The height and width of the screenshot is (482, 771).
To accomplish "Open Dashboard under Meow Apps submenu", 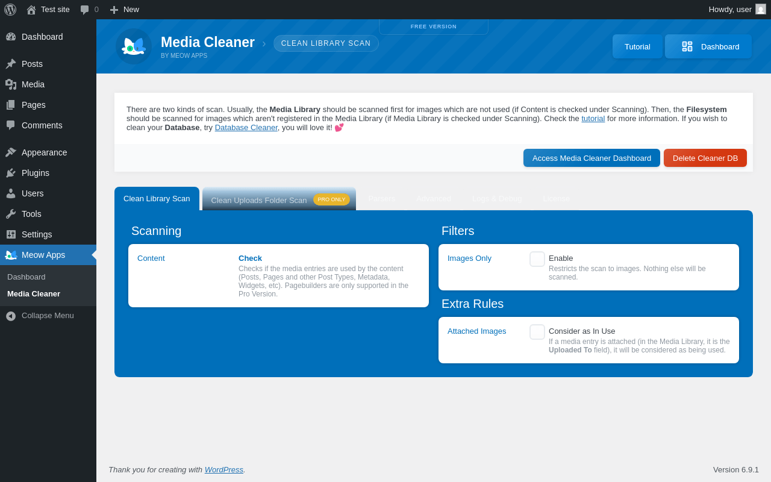I will click(27, 277).
